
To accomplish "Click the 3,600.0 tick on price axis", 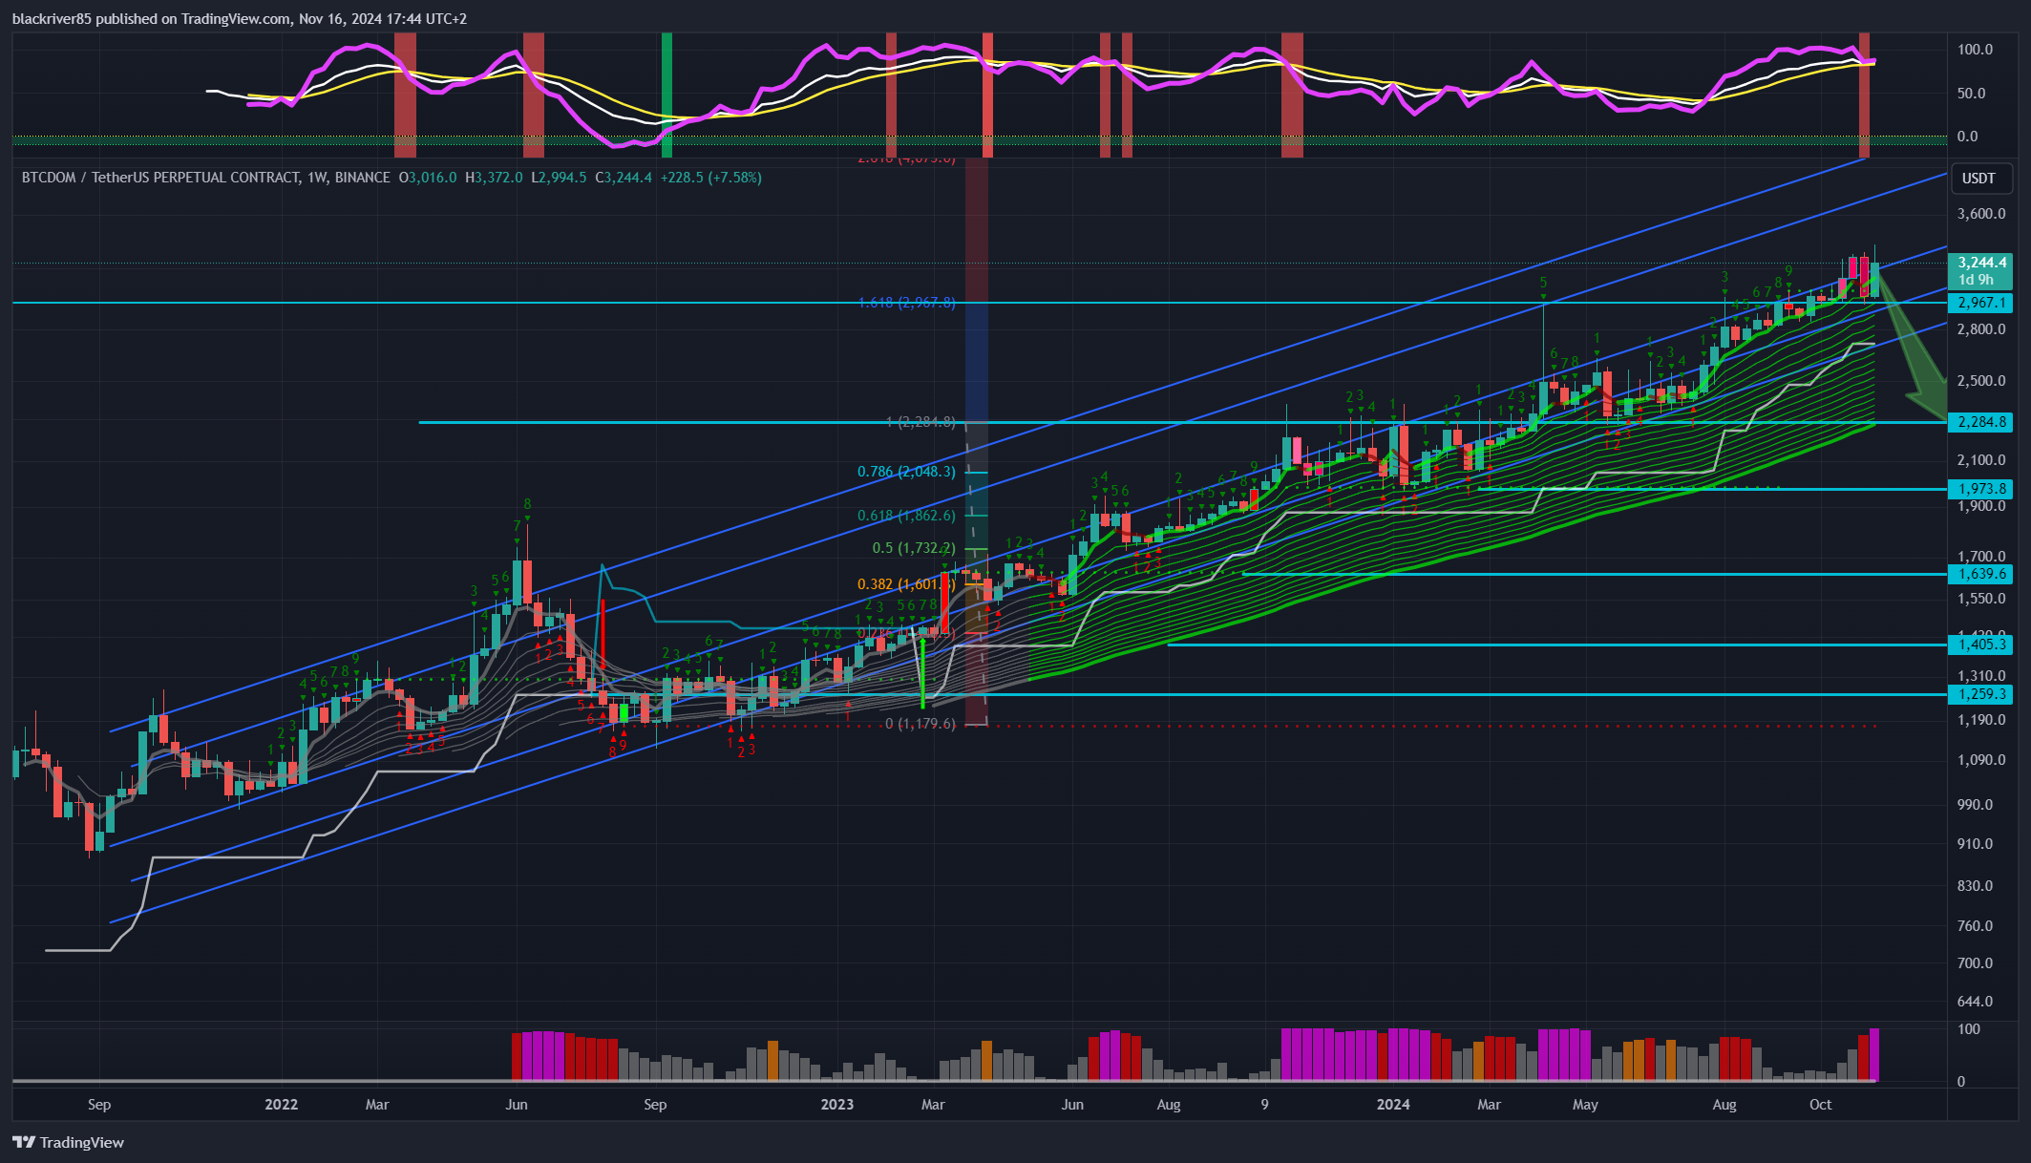I will 1981,214.
